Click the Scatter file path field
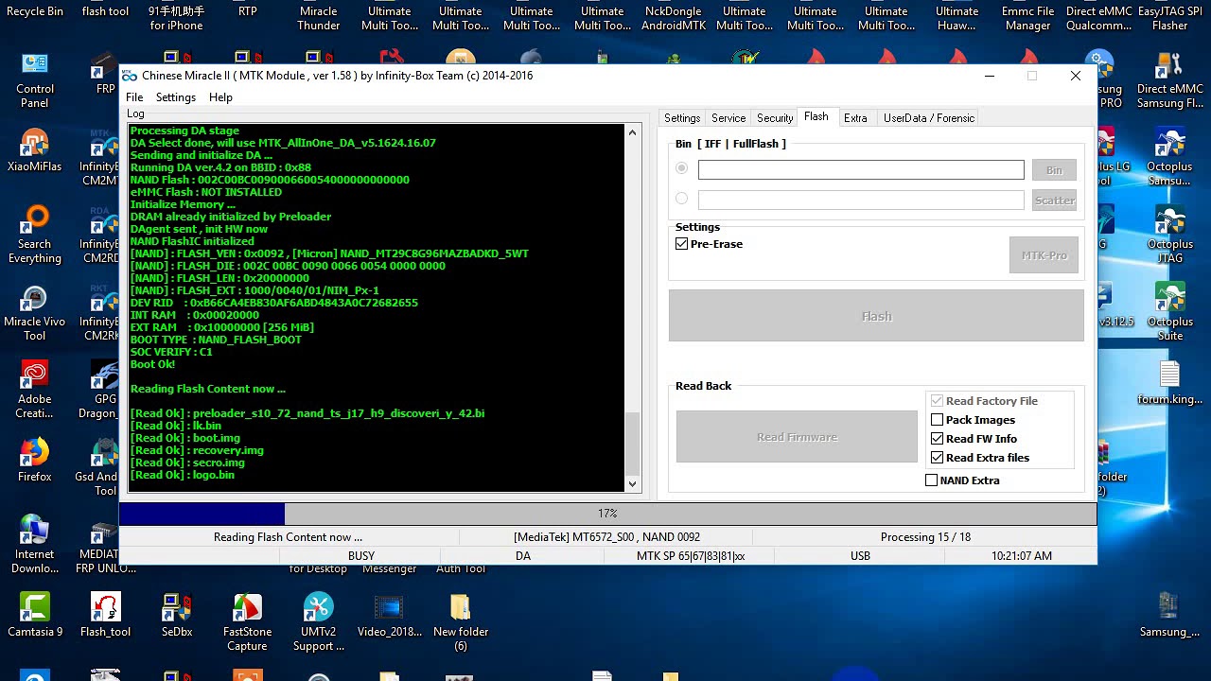This screenshot has height=681, width=1211. (x=861, y=200)
